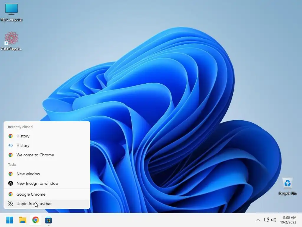Select Unpin from taskbar

47,204
